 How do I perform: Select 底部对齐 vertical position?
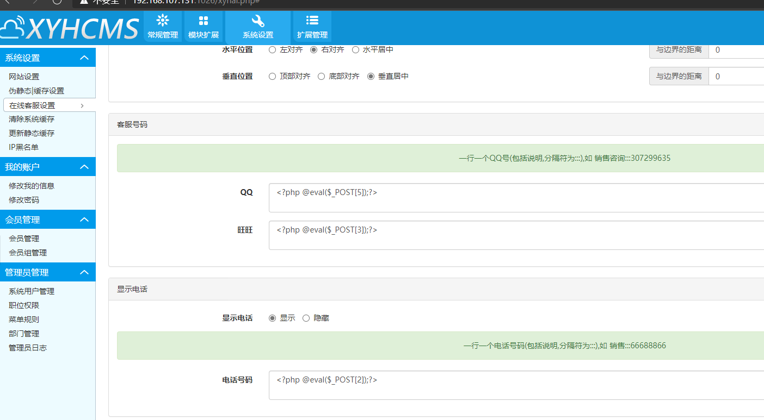coord(322,77)
